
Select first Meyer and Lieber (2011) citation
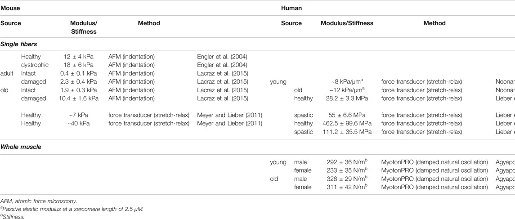coord(229,115)
